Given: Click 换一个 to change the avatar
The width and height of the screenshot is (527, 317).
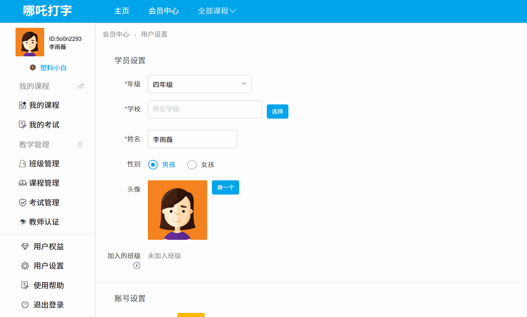Looking at the screenshot, I should coord(225,188).
